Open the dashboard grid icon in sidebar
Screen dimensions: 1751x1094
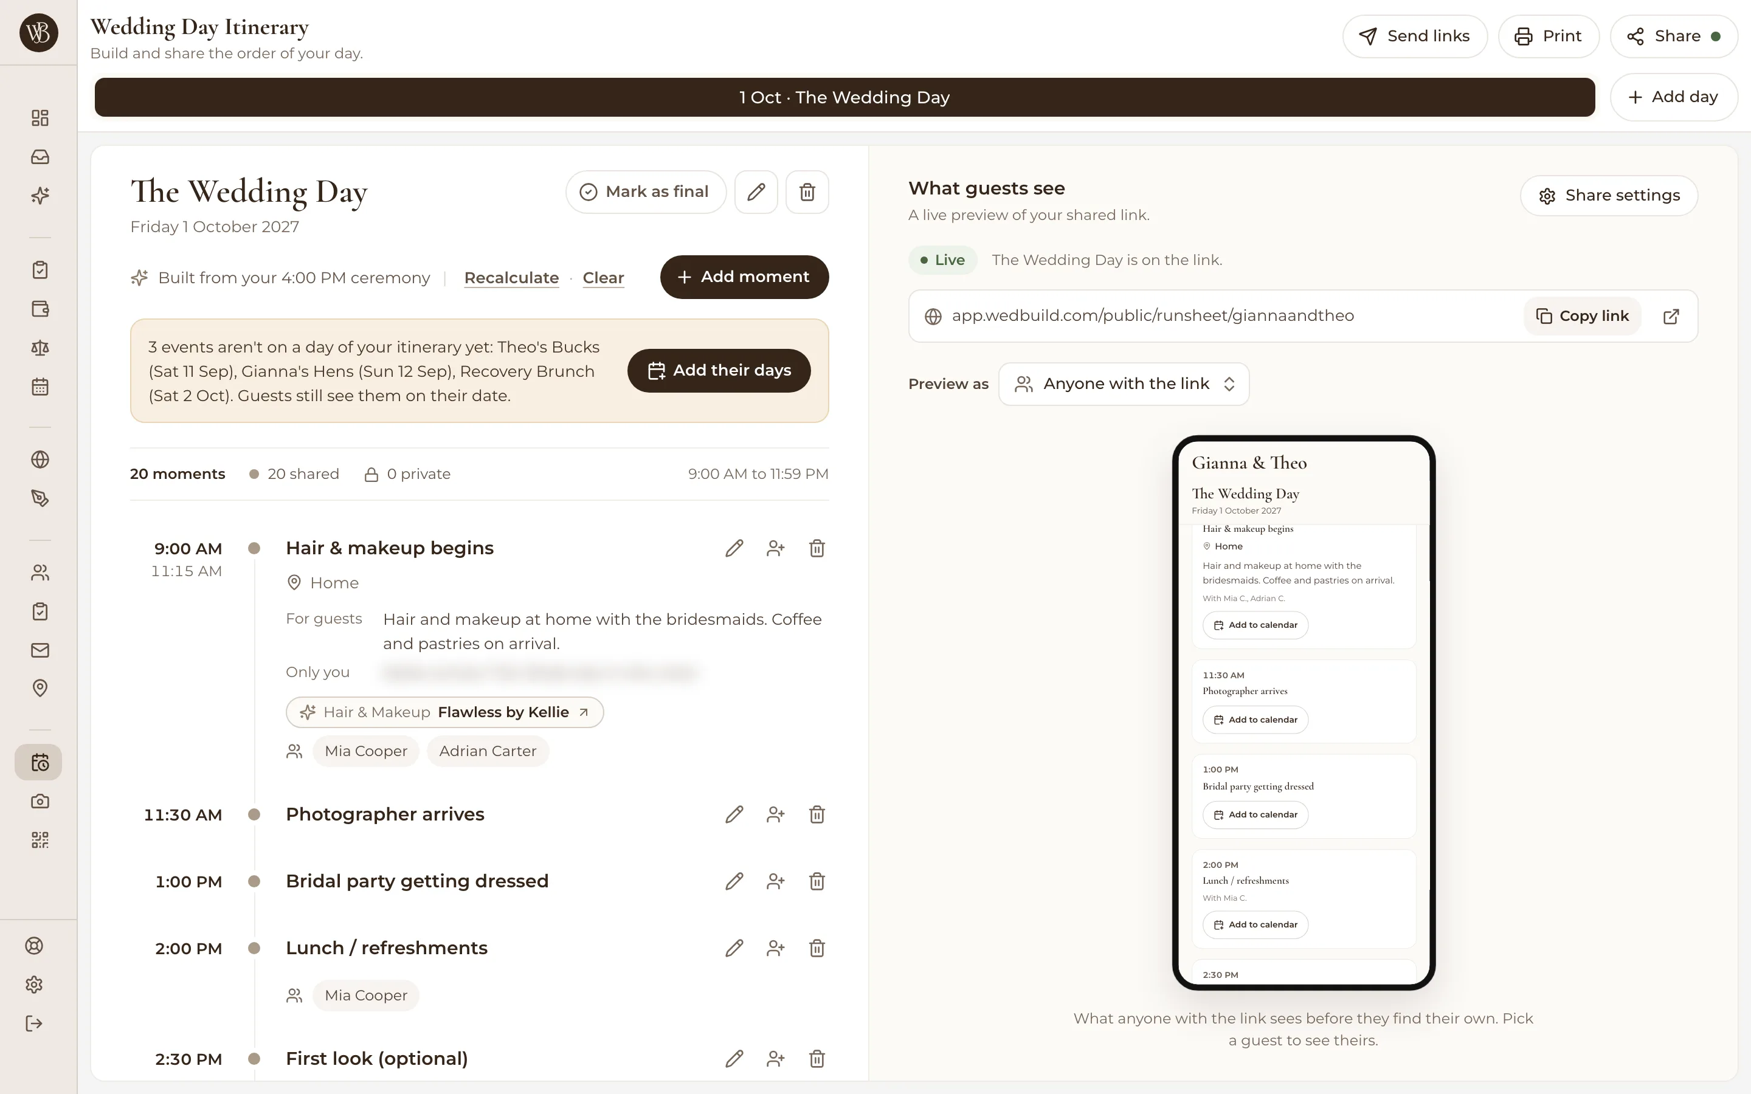[40, 118]
